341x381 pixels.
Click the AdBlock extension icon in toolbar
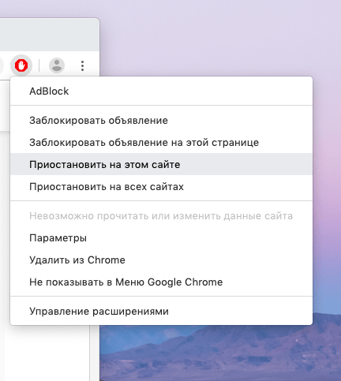(x=21, y=65)
